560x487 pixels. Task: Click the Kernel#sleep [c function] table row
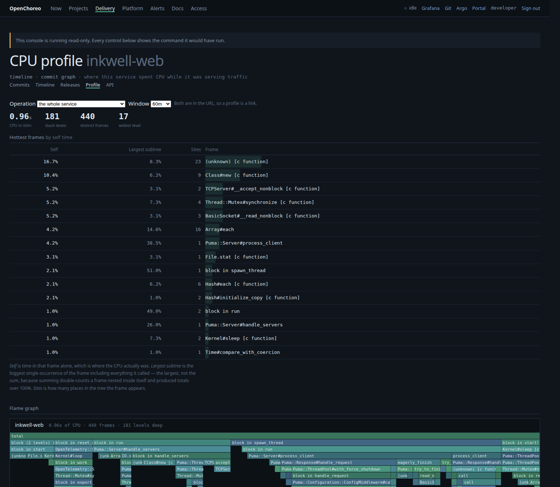275,338
